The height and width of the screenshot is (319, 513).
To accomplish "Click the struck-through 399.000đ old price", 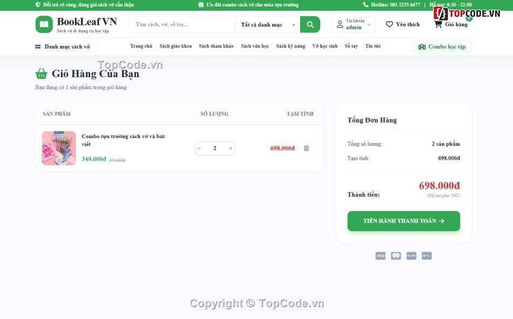I will pyautogui.click(x=117, y=160).
